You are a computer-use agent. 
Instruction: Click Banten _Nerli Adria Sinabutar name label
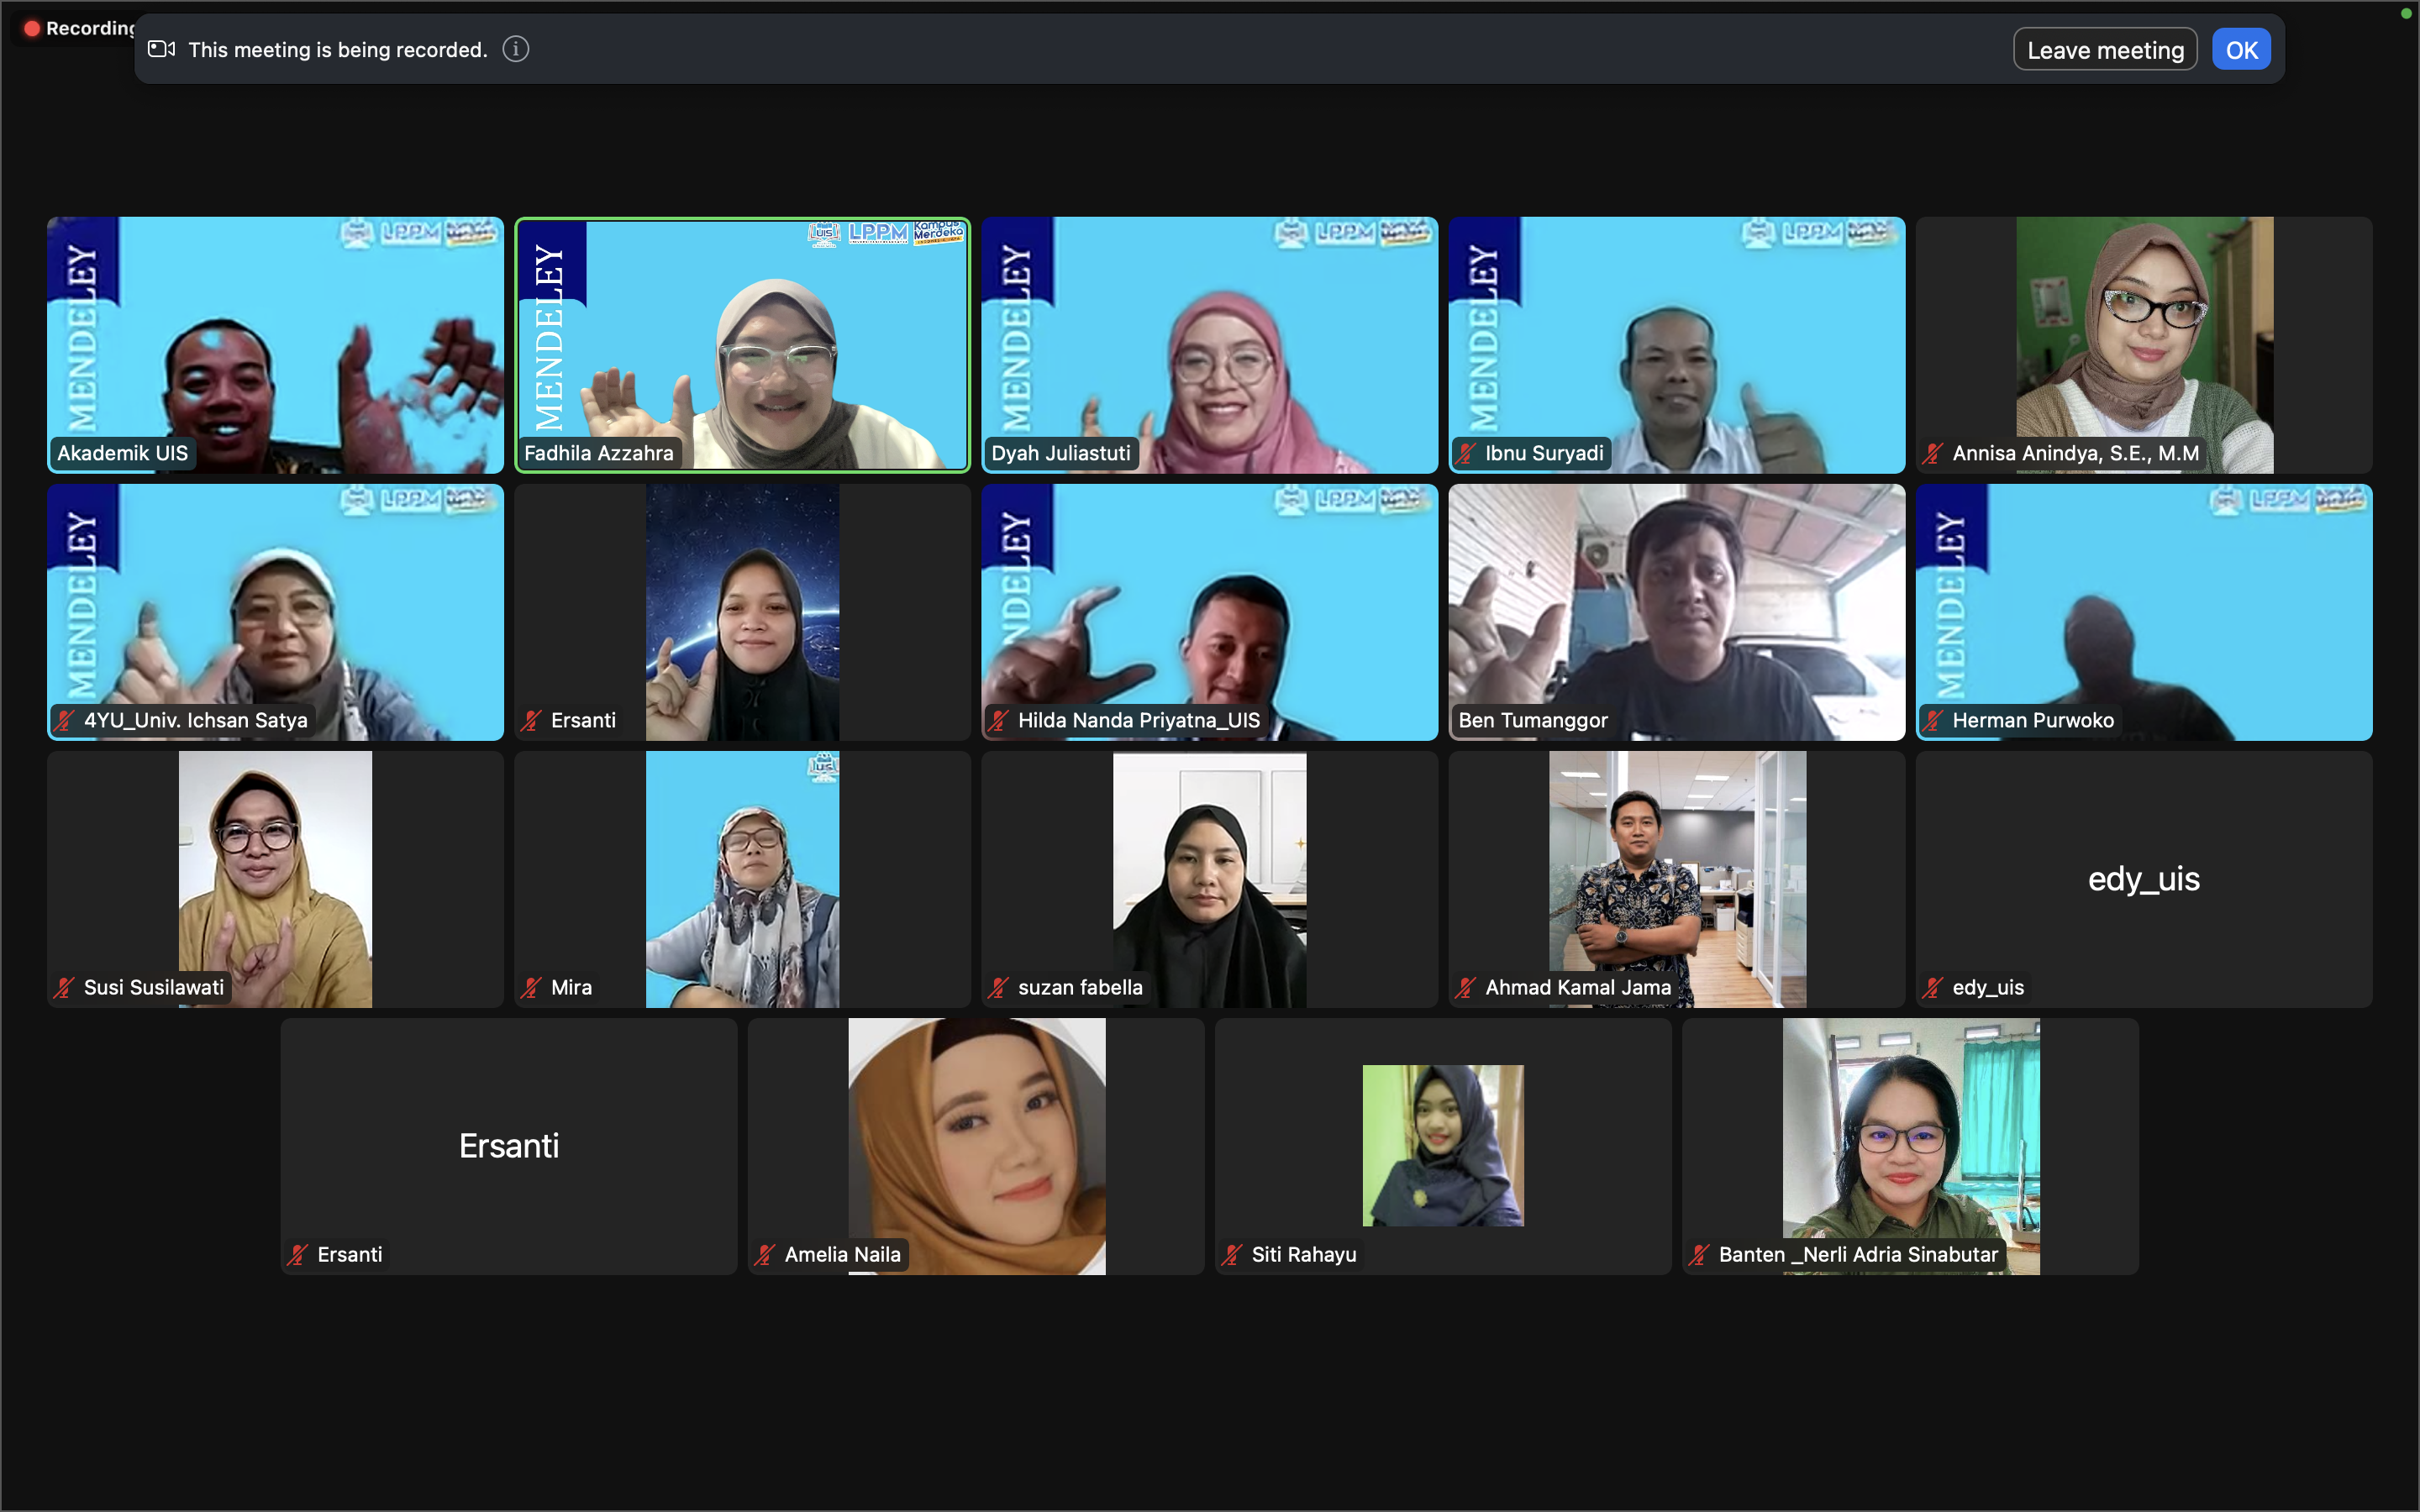coord(1857,1254)
